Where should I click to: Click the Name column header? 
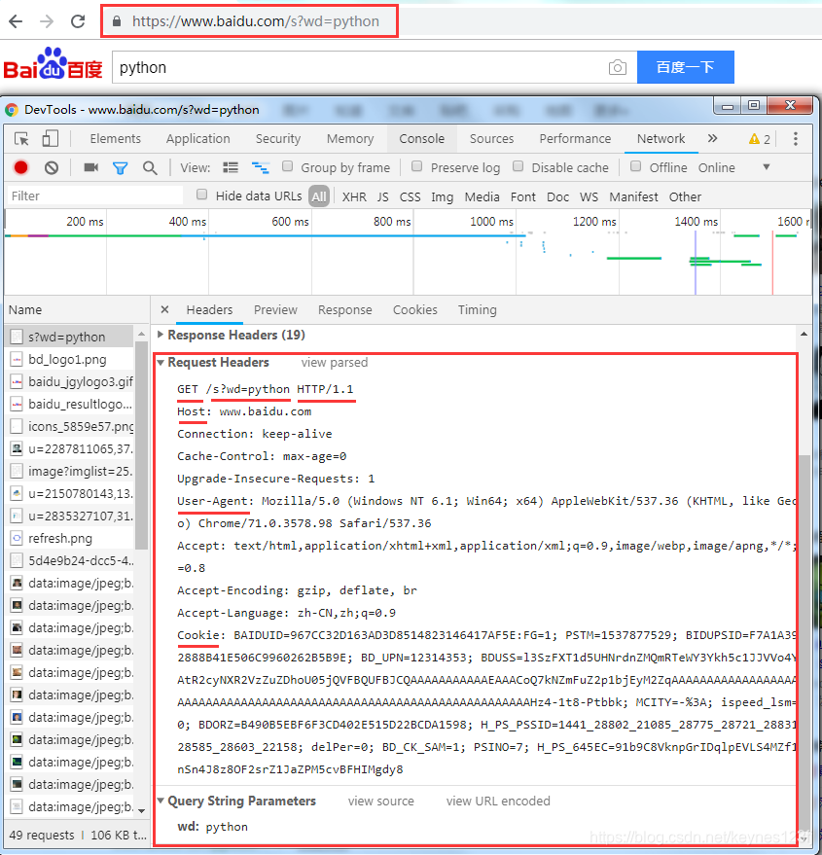[x=77, y=309]
